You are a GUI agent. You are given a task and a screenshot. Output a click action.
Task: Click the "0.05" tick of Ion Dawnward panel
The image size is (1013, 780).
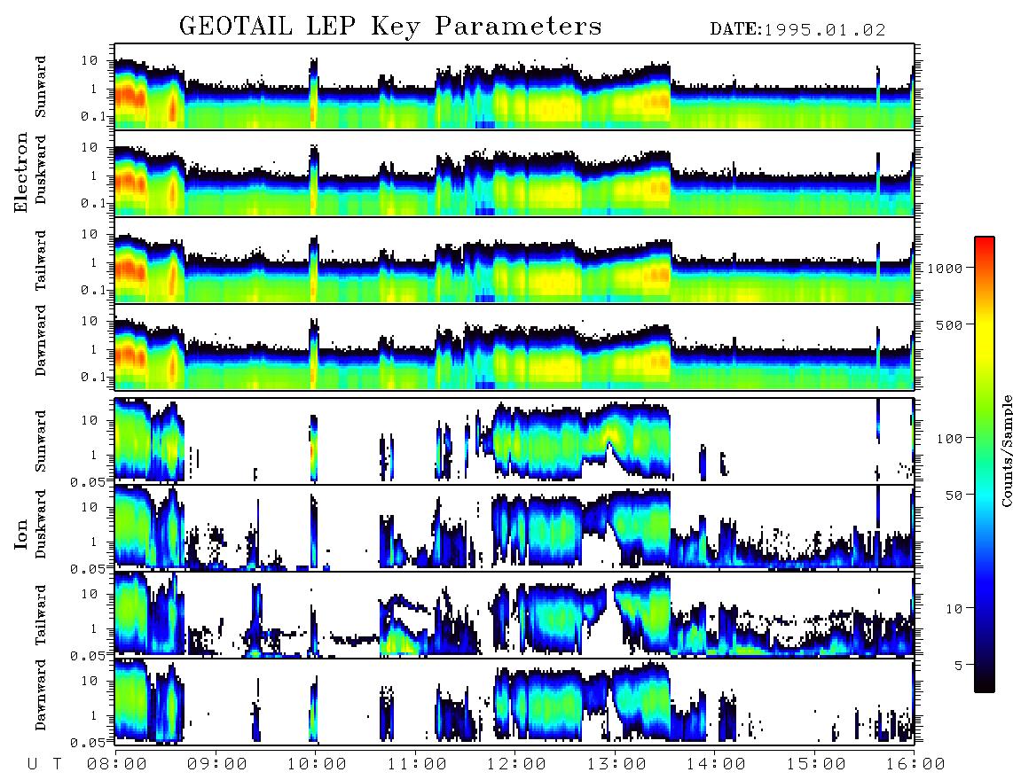88,743
